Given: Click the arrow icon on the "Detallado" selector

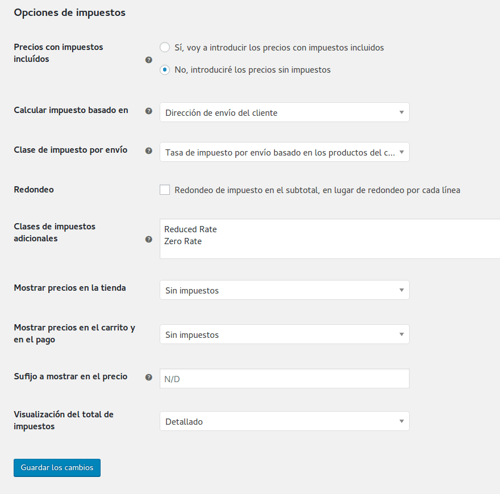Looking at the screenshot, I should coord(401,421).
